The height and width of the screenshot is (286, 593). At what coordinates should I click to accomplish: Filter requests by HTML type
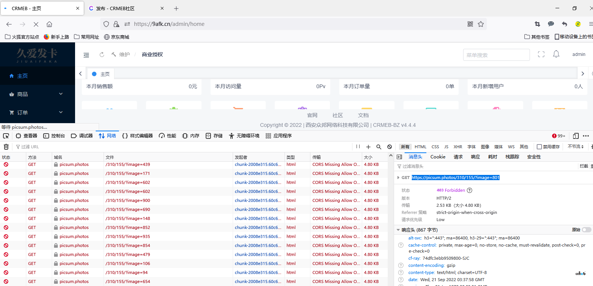(x=420, y=147)
